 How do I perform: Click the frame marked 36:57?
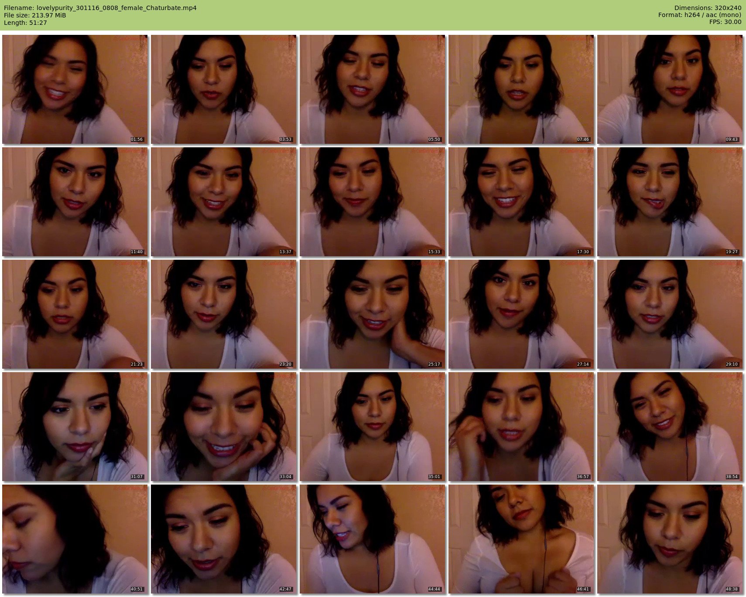[521, 427]
